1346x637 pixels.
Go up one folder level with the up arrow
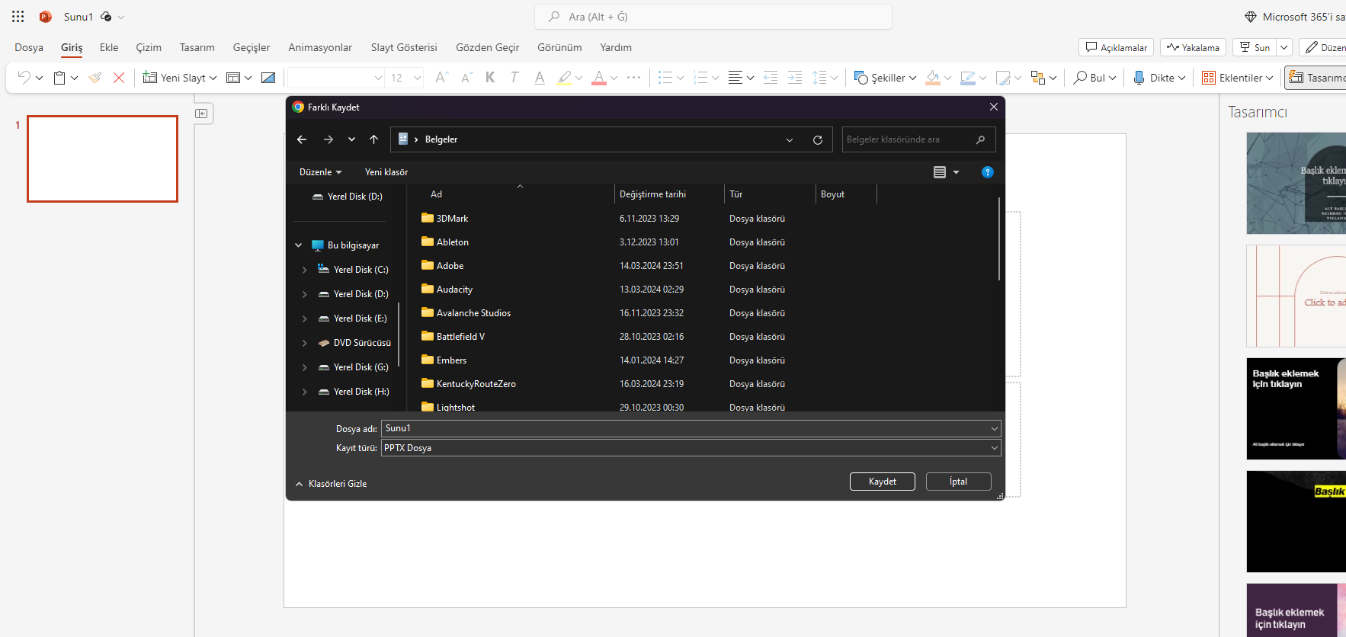click(x=373, y=139)
